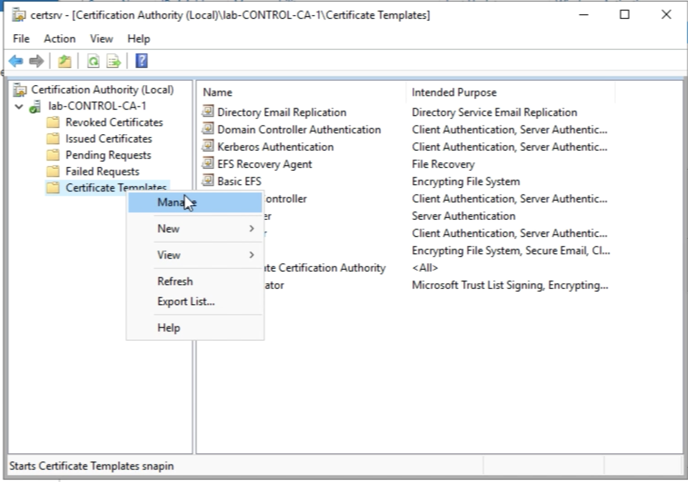The height and width of the screenshot is (482, 688).
Task: Select Directory Email Replication template row
Action: pos(281,113)
